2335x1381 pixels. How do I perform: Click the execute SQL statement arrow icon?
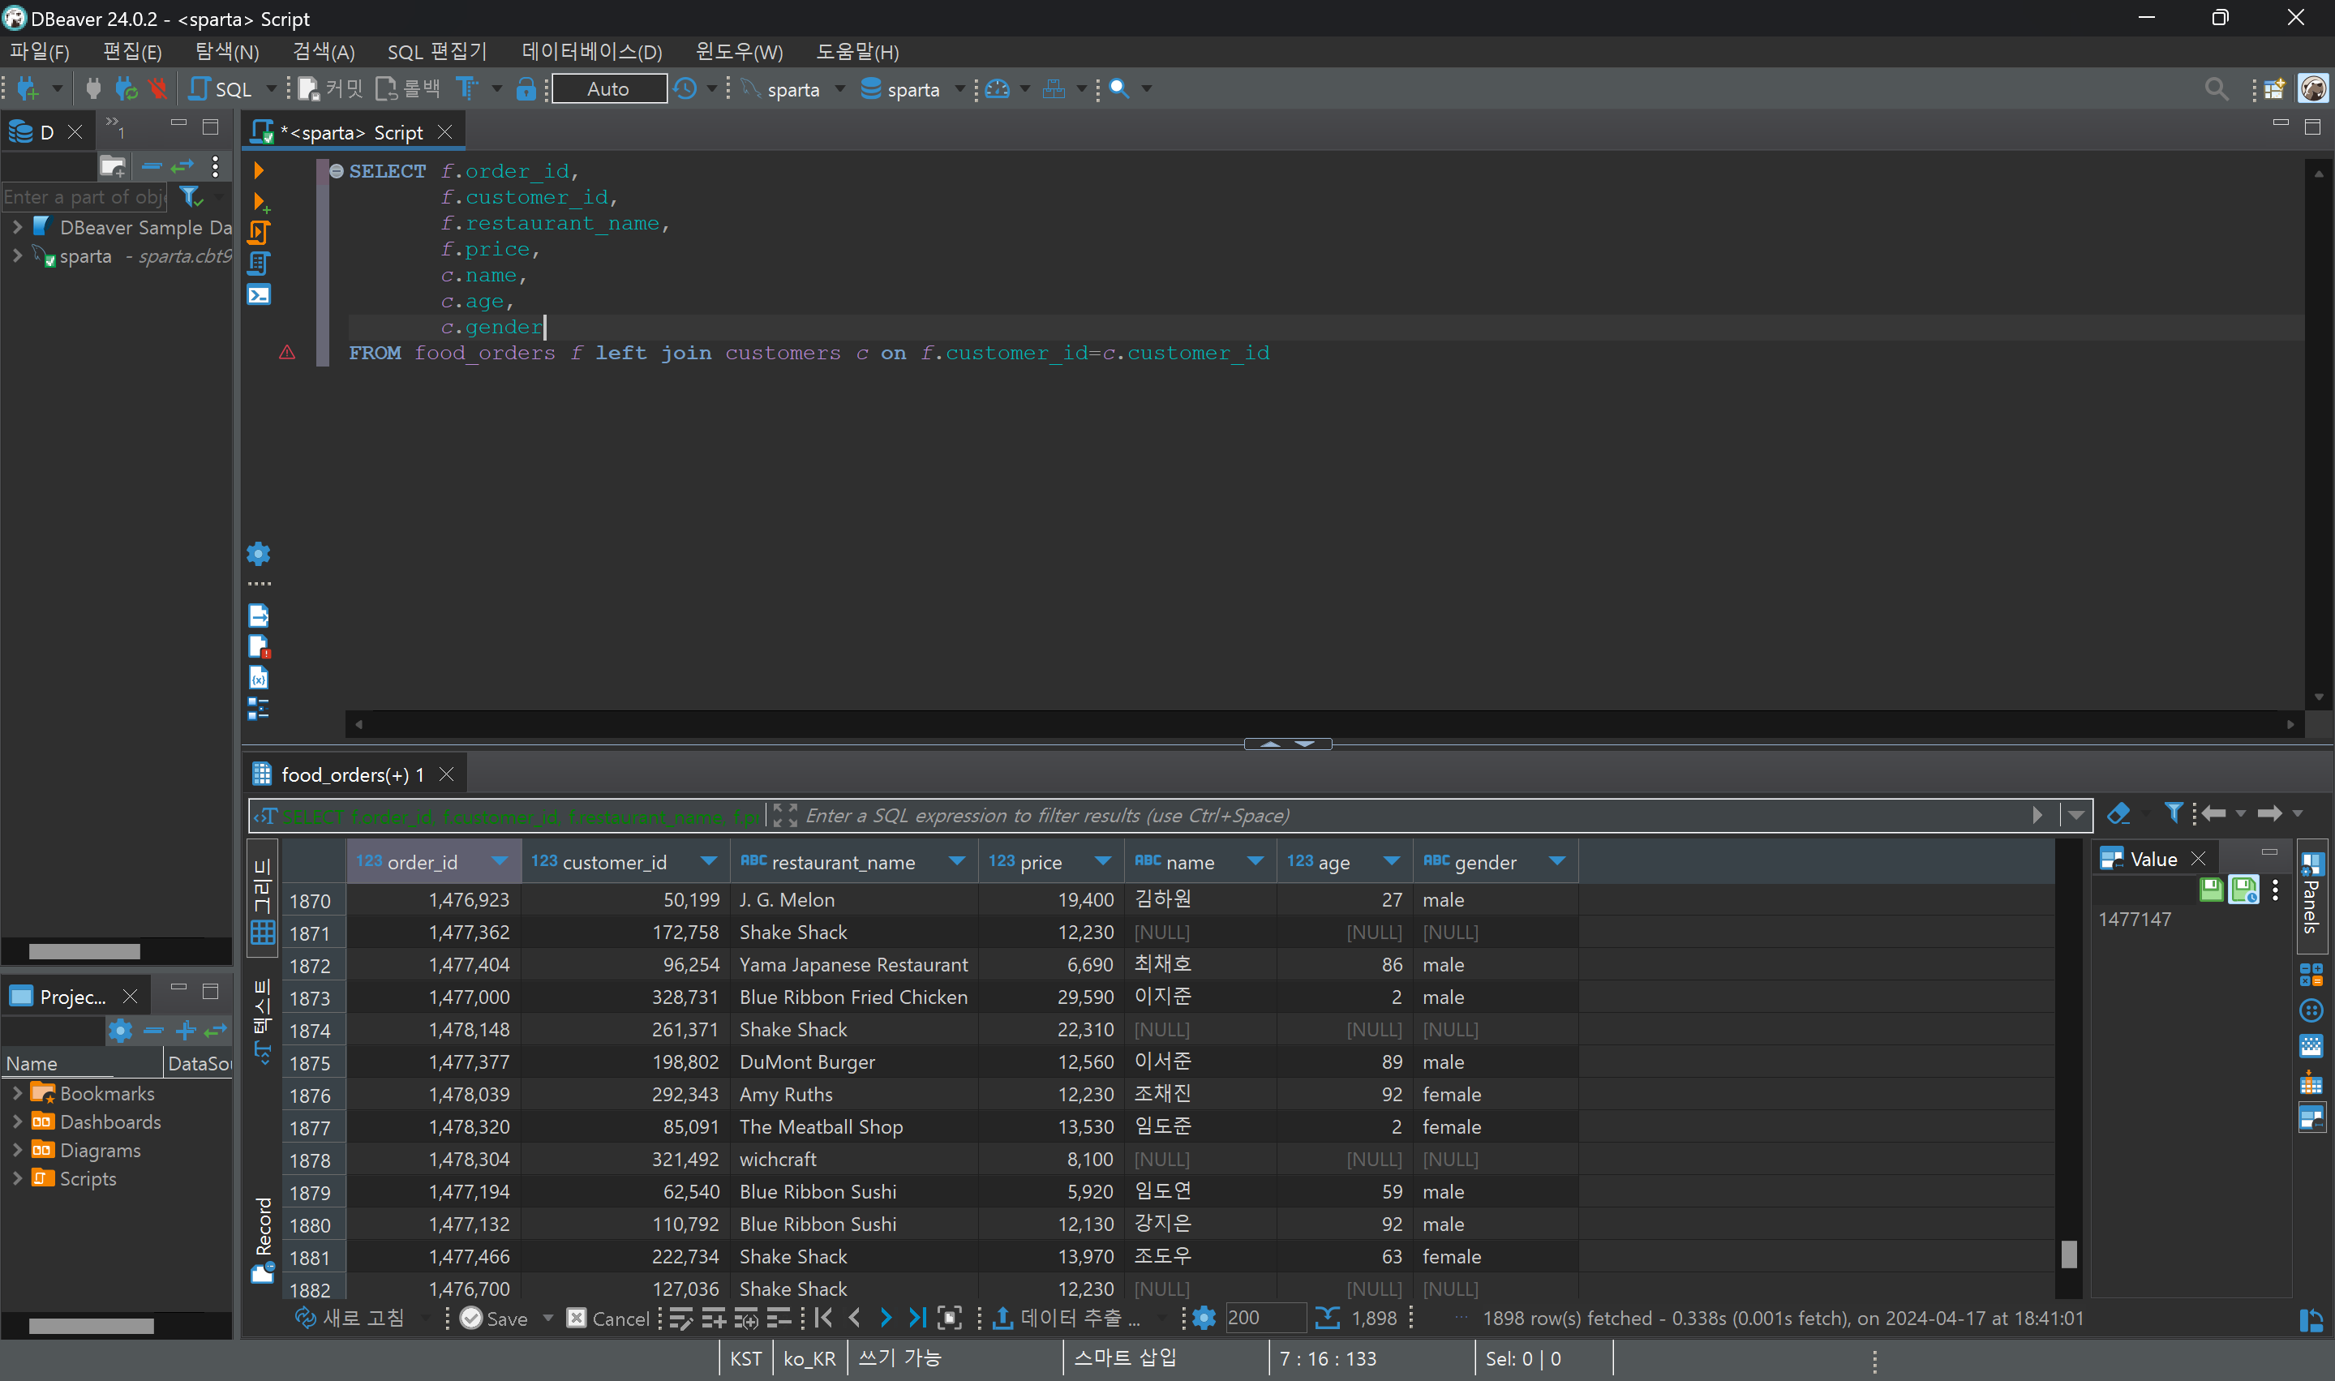coord(259,170)
